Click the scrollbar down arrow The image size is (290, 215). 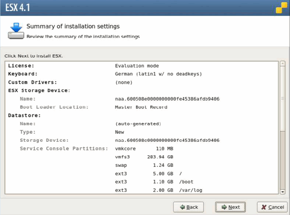(282, 191)
